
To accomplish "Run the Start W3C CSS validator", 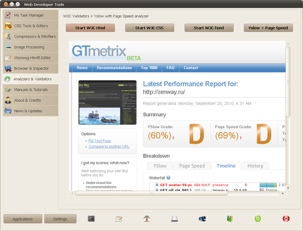I will tap(149, 28).
